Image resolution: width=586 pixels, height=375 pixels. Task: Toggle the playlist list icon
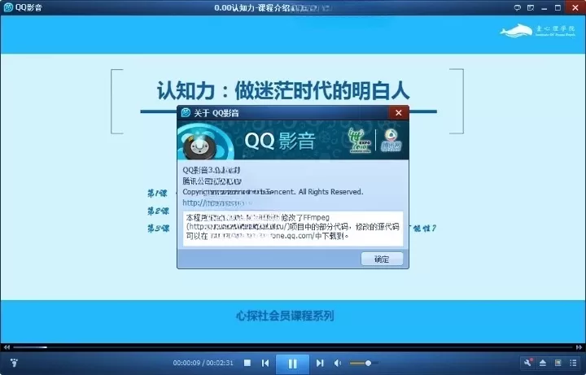[x=573, y=363]
